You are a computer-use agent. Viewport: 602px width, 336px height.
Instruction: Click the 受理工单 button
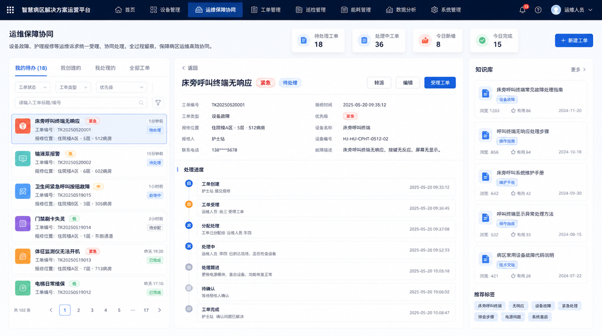(x=440, y=82)
